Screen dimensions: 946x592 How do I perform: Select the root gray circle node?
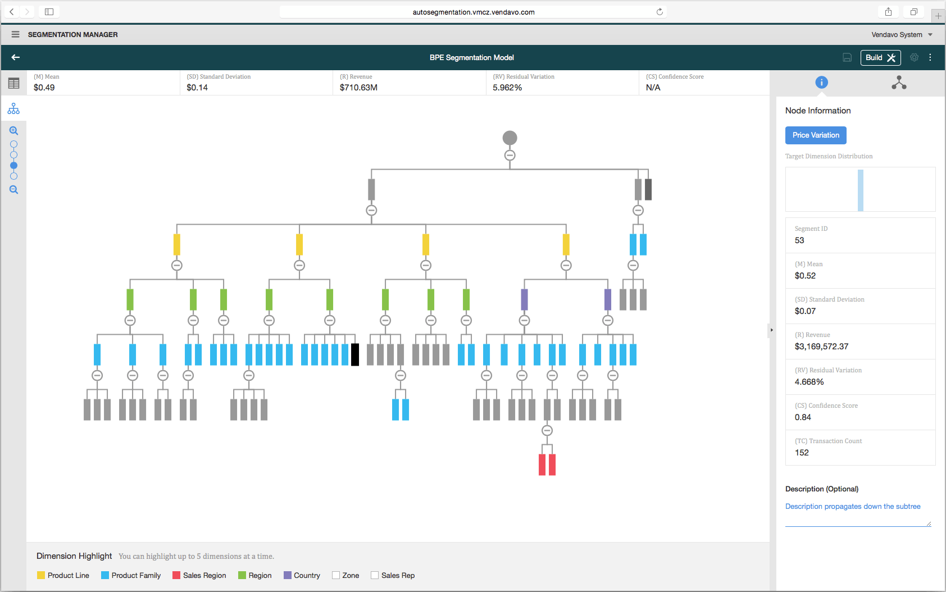[510, 138]
